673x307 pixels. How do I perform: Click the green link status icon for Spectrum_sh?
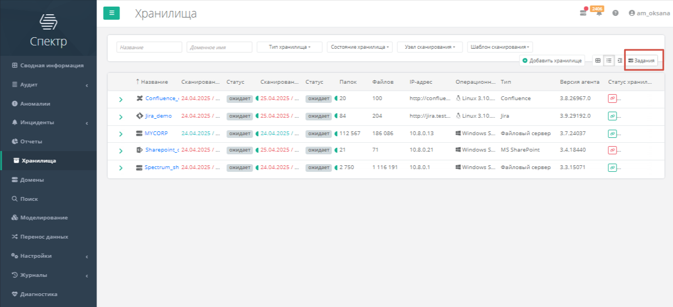(612, 167)
